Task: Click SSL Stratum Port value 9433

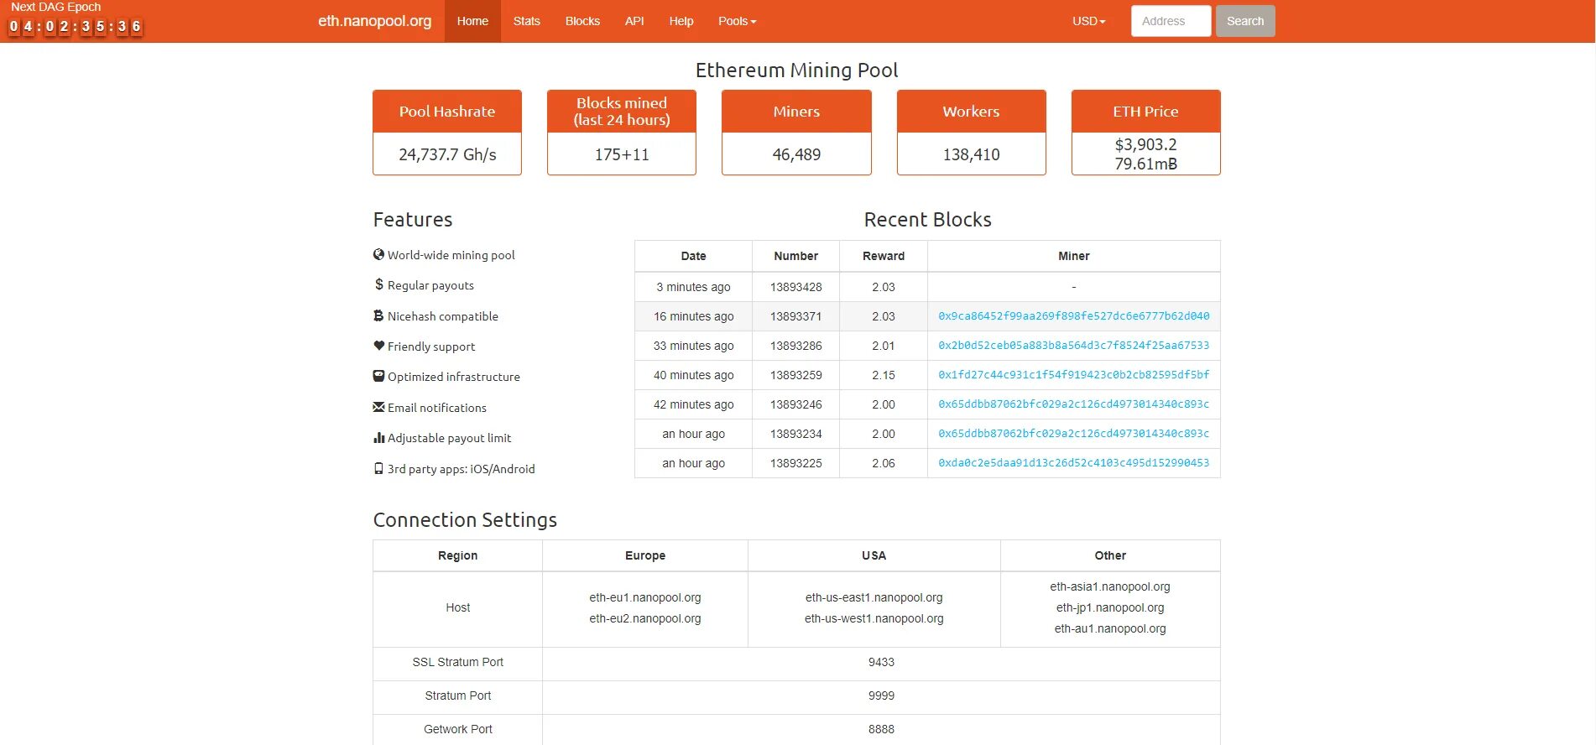Action: 881,662
